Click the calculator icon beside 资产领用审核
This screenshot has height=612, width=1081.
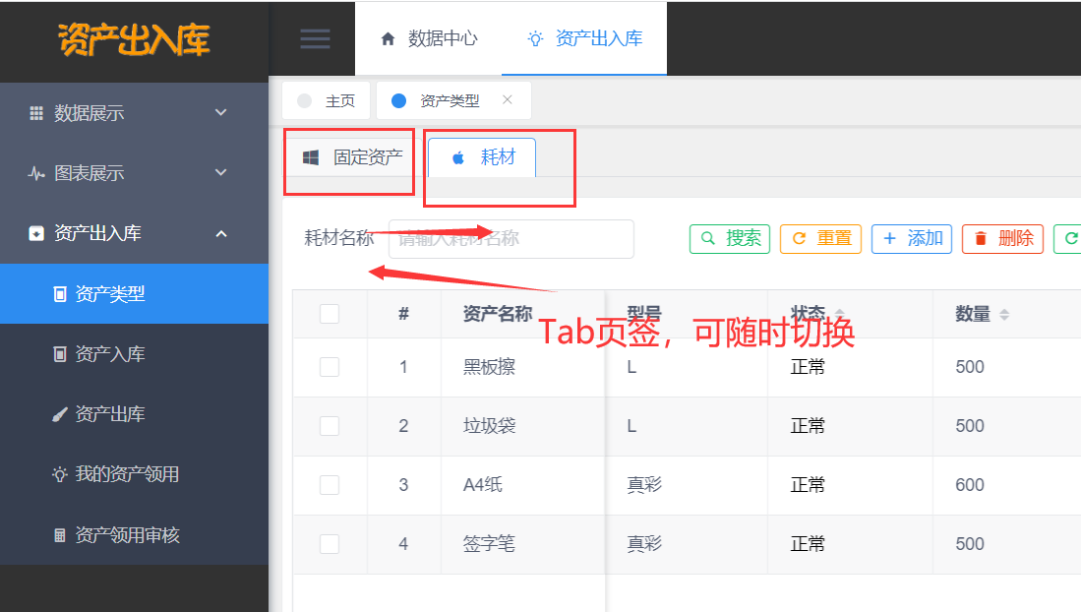(60, 534)
